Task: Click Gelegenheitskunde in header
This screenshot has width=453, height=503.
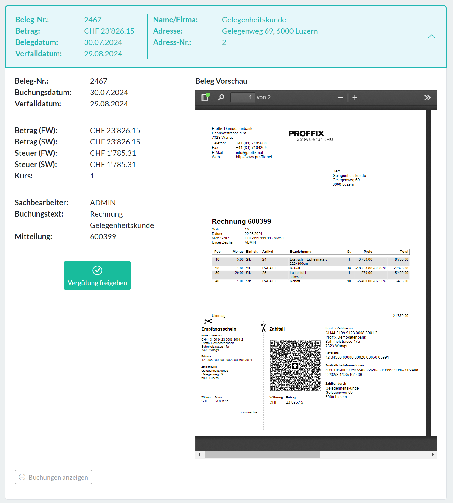Action: click(x=254, y=20)
